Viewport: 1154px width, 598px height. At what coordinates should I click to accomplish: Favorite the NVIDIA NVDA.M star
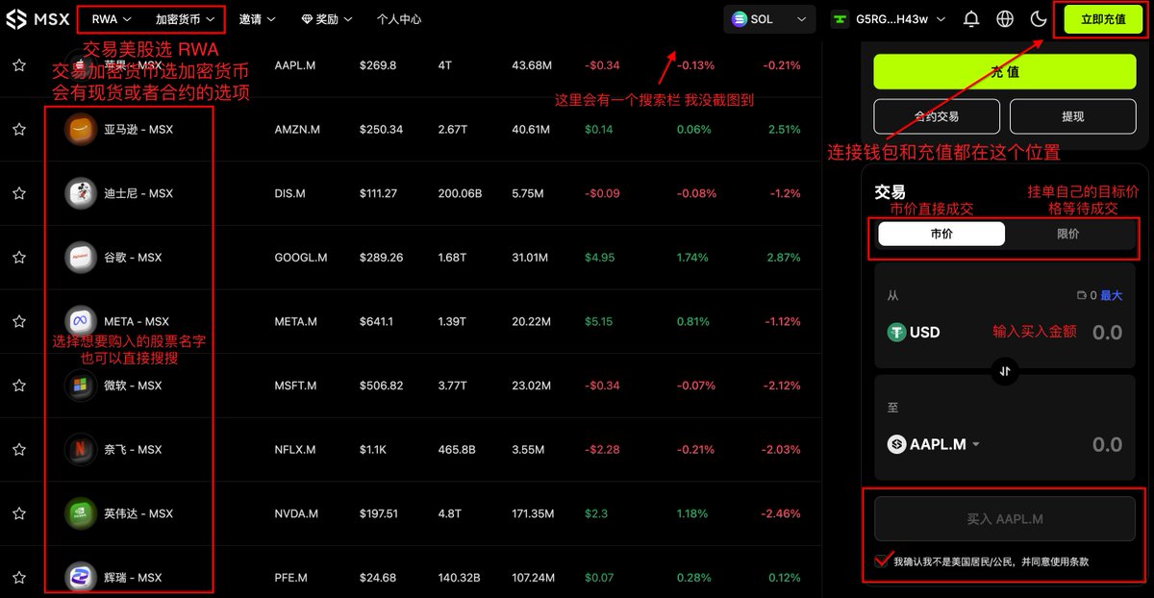pyautogui.click(x=18, y=513)
